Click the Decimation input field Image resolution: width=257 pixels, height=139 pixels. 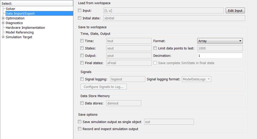click(x=220, y=56)
